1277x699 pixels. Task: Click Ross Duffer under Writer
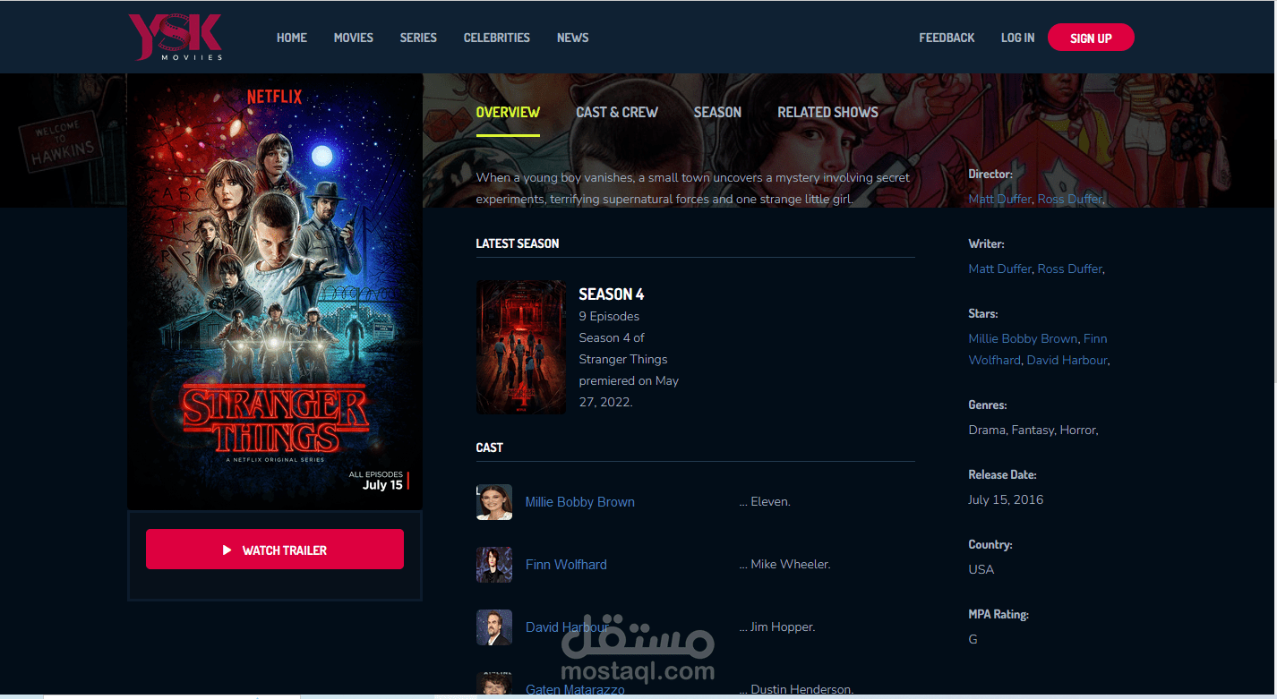[x=1069, y=269]
